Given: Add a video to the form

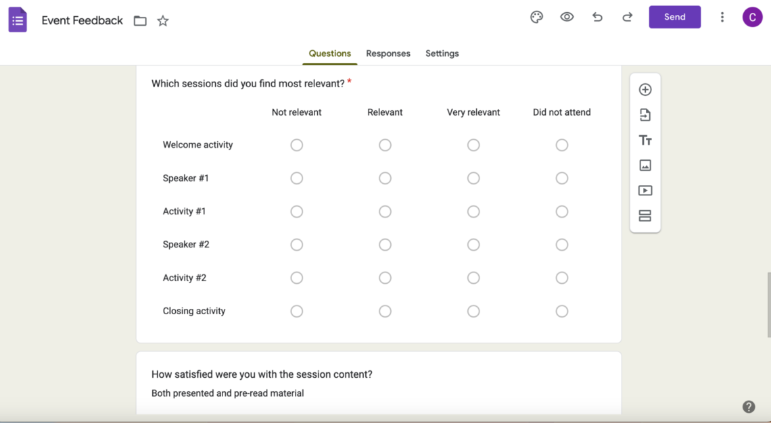Looking at the screenshot, I should 645,190.
